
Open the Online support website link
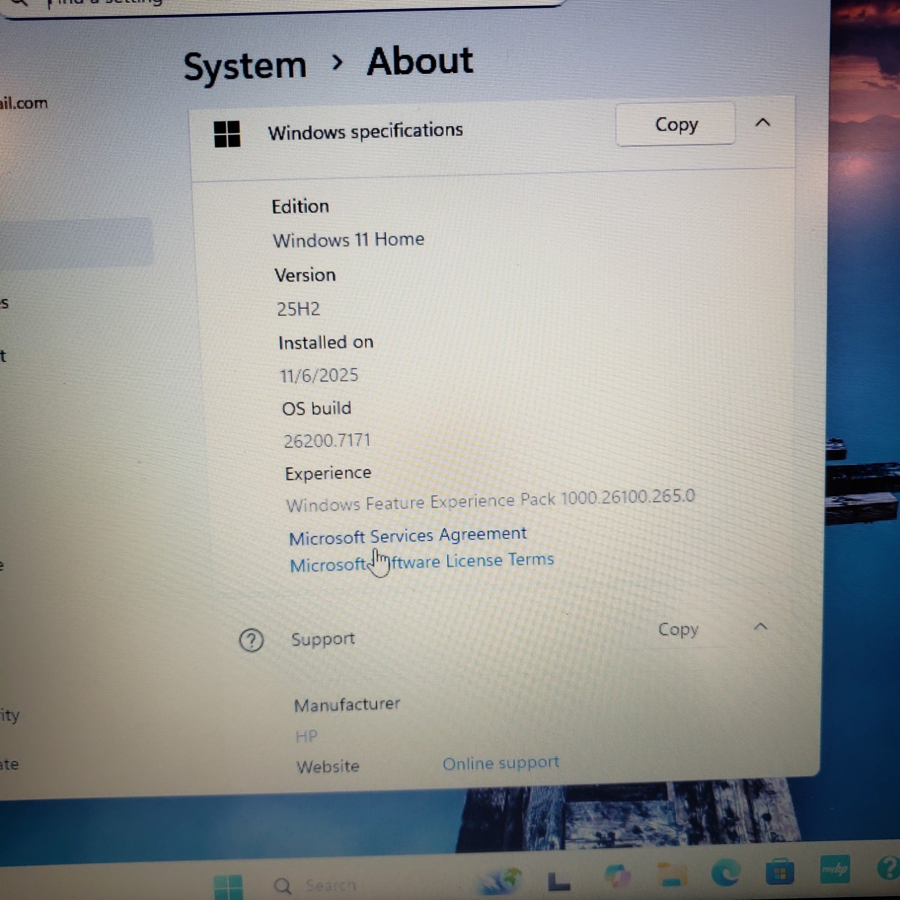[500, 763]
